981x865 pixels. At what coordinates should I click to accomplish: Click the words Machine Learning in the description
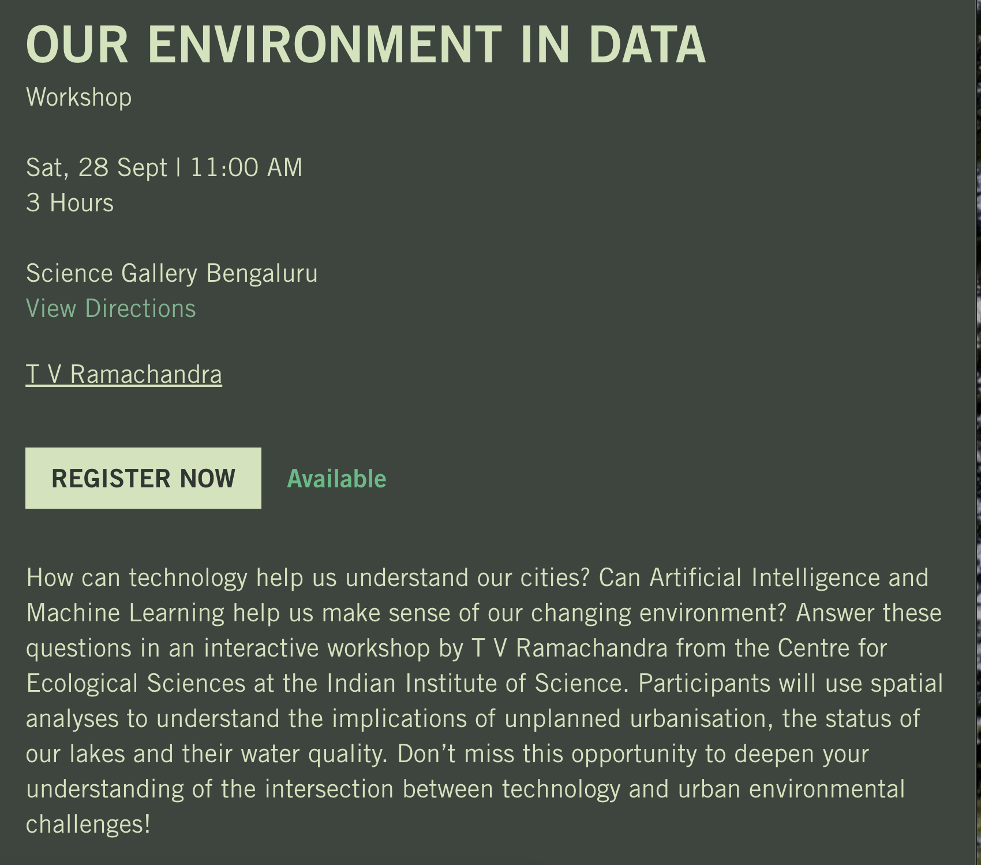pyautogui.click(x=125, y=613)
